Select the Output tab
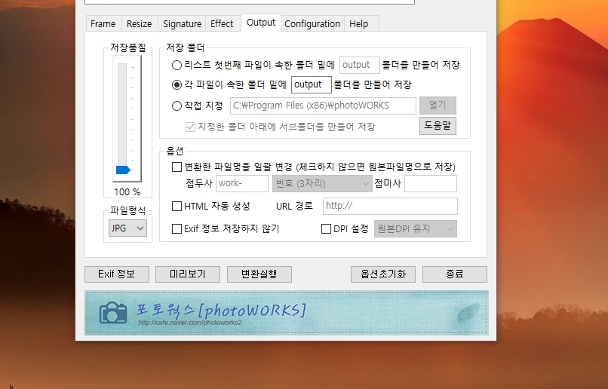Image resolution: width=608 pixels, height=389 pixels. 261,23
